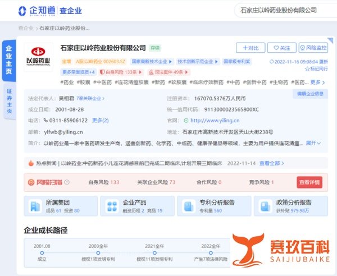The height and width of the screenshot is (276, 337).
Task: Click the 投资 80 count
Action: coord(72,210)
